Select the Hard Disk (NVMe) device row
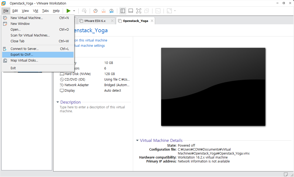294x177 pixels. point(95,74)
